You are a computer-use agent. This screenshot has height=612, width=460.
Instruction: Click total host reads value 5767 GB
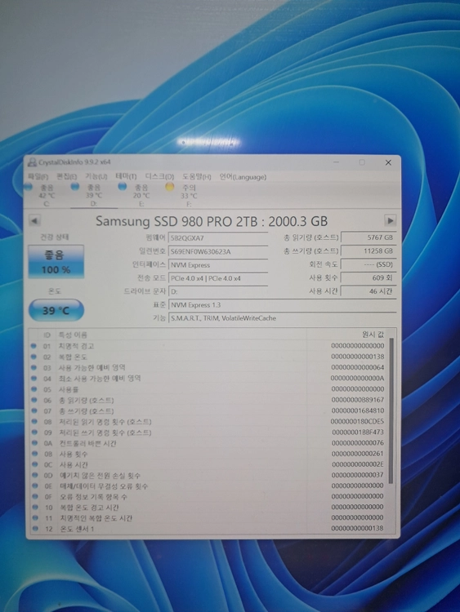click(368, 237)
